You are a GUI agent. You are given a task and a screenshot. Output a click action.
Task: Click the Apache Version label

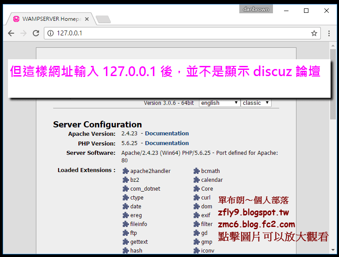(x=92, y=134)
